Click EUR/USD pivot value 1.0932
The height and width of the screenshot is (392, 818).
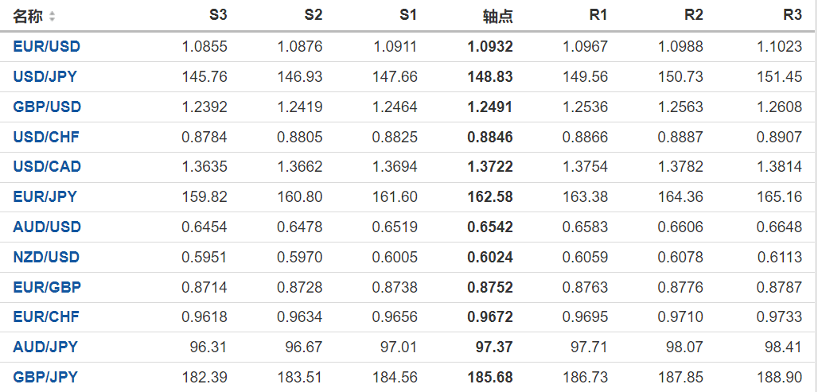(x=490, y=47)
